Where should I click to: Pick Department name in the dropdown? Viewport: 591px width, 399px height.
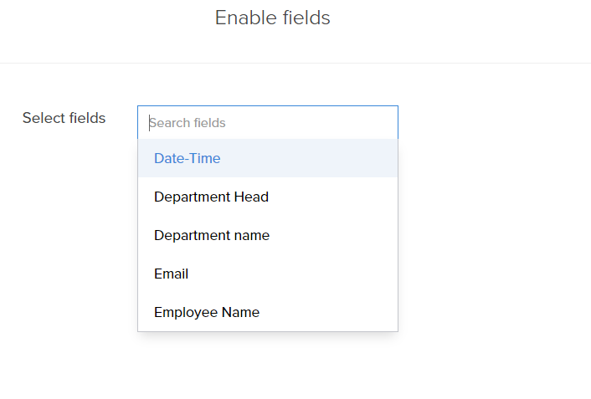tap(212, 236)
